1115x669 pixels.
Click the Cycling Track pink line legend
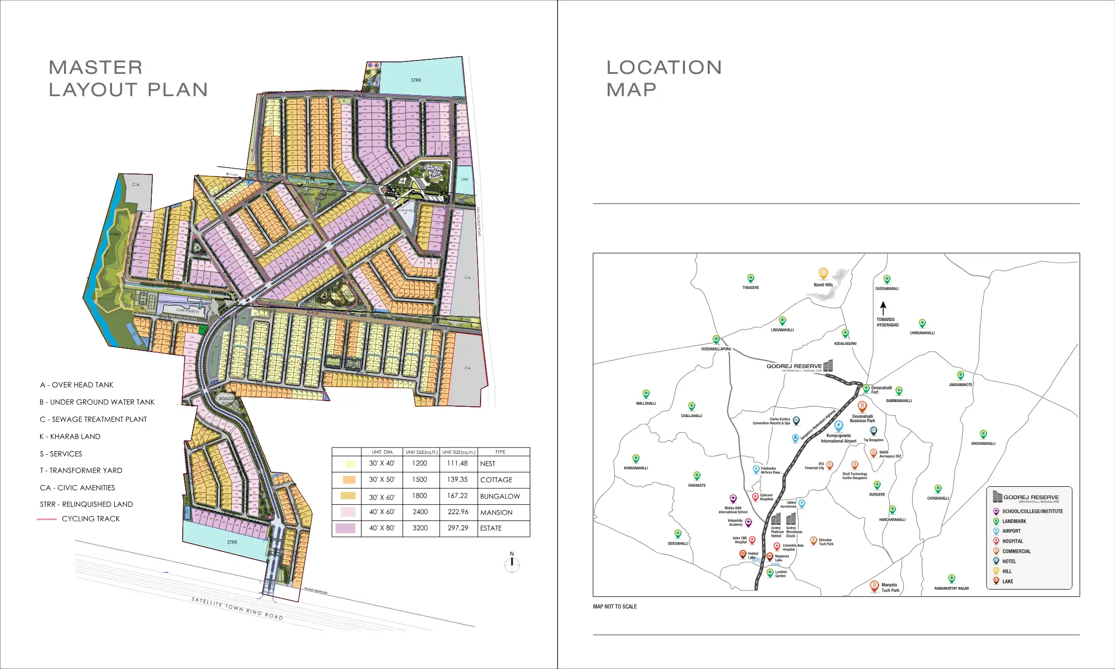pos(46,519)
